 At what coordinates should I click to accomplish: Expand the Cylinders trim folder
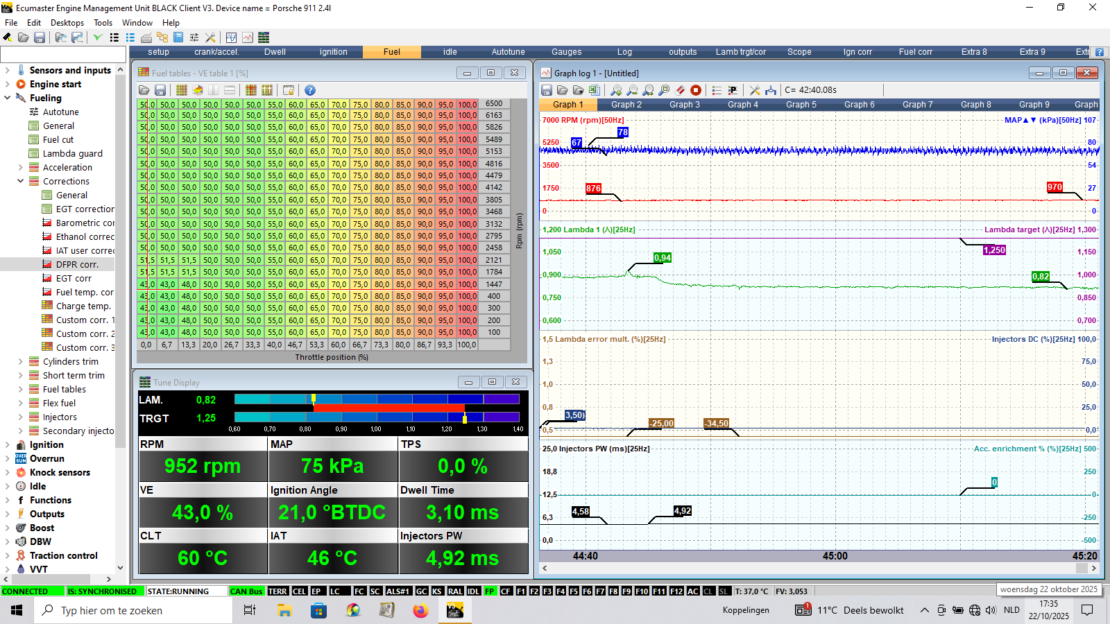coord(20,361)
